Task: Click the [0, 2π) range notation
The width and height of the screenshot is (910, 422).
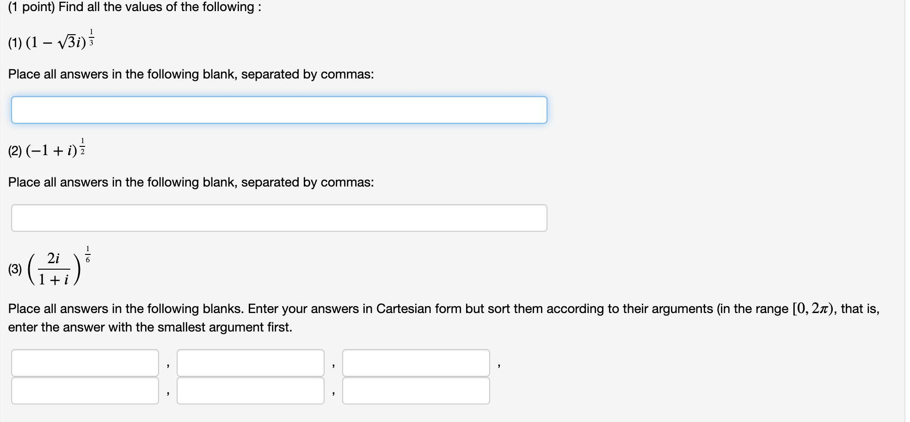Action: pyautogui.click(x=812, y=309)
